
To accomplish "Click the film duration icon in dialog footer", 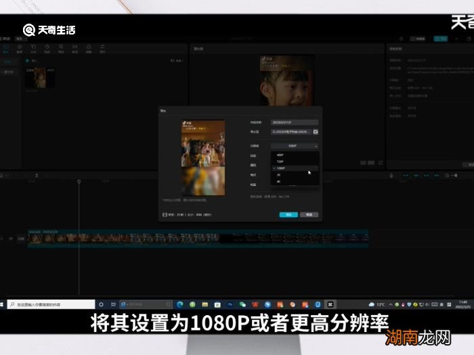I will point(165,214).
